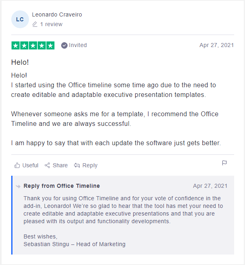Click the LC reviewer avatar

coord(20,19)
